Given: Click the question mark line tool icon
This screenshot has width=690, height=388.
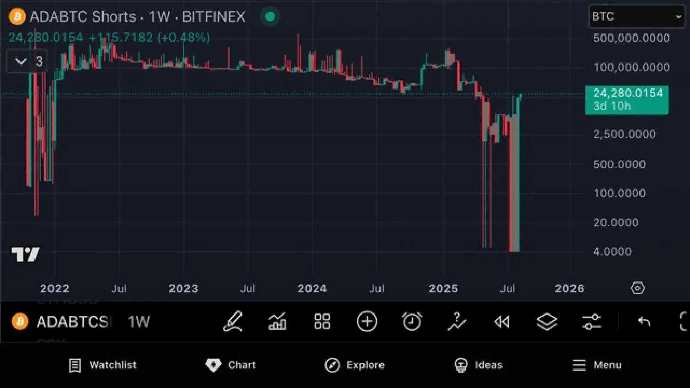Looking at the screenshot, I should click(x=457, y=321).
